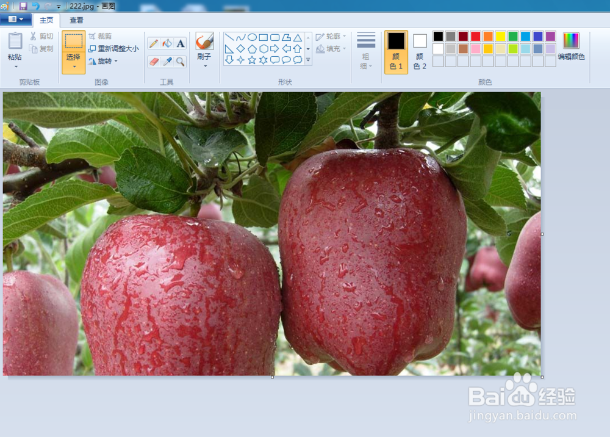The image size is (610, 437).
Task: Pick the Right arrow shape
Action: [x=274, y=49]
